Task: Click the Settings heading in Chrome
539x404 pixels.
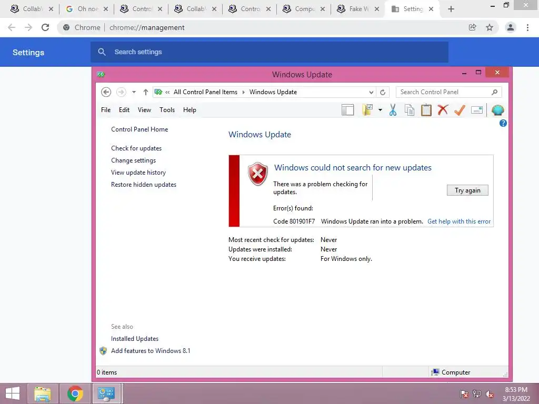Action: tap(28, 52)
